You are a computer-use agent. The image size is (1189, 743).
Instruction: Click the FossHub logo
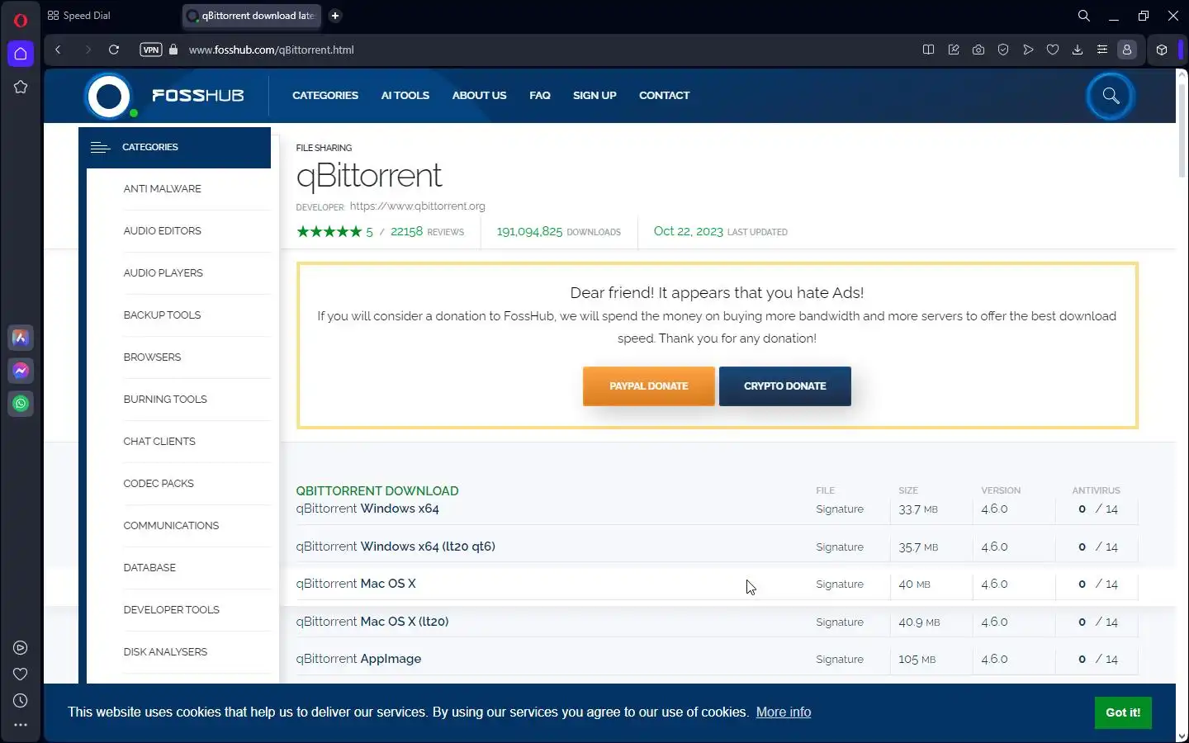click(165, 96)
